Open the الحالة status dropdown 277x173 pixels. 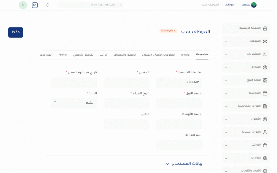74,103
